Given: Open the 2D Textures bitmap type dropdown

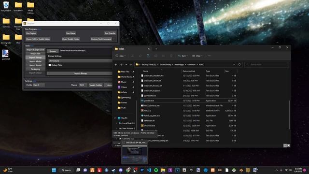Looking at the screenshot, I should click(x=81, y=61).
